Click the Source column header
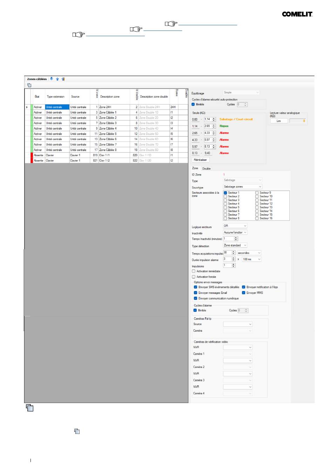333x475 pixels. point(80,97)
